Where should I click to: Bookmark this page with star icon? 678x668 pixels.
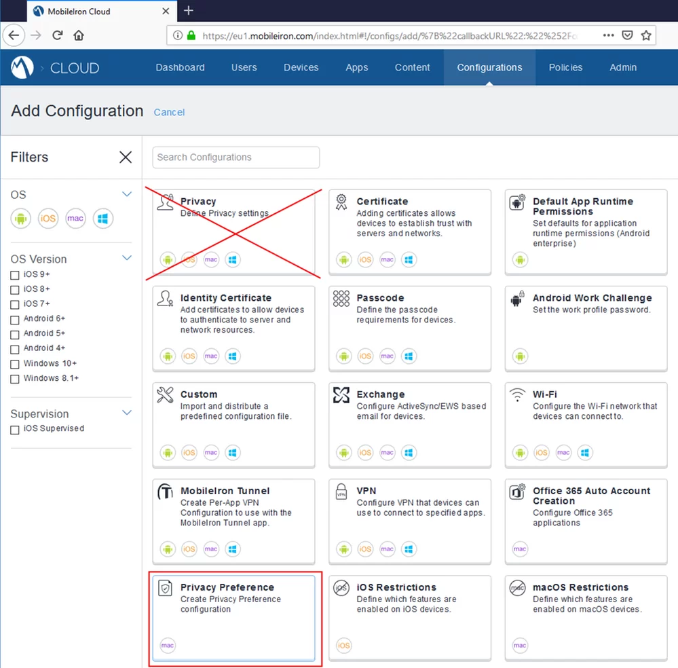[x=646, y=35]
